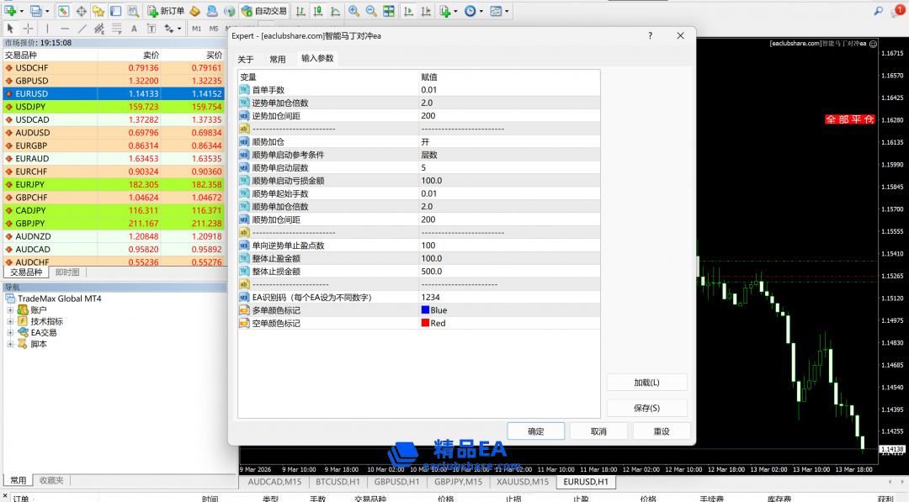Click the text label tool icon
The height and width of the screenshot is (502, 909).
133,29
